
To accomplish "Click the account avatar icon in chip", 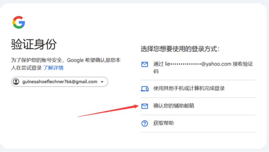I will [16, 82].
